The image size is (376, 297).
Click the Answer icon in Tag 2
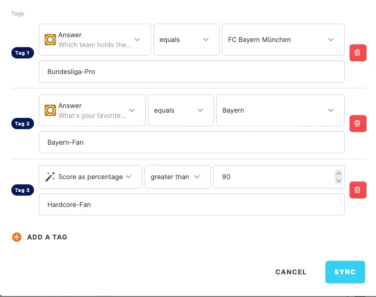(50, 110)
